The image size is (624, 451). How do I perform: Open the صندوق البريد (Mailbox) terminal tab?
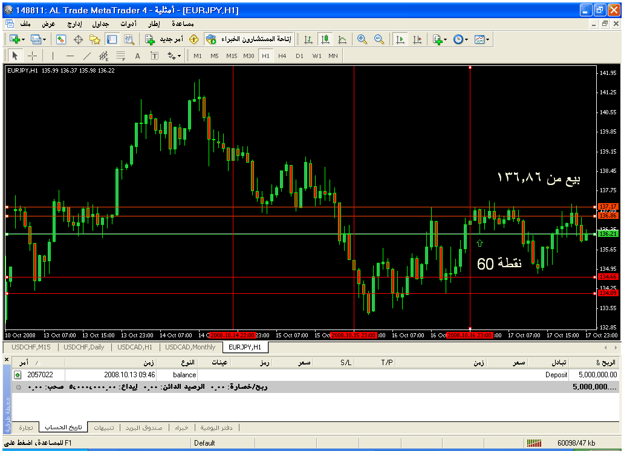point(143,427)
